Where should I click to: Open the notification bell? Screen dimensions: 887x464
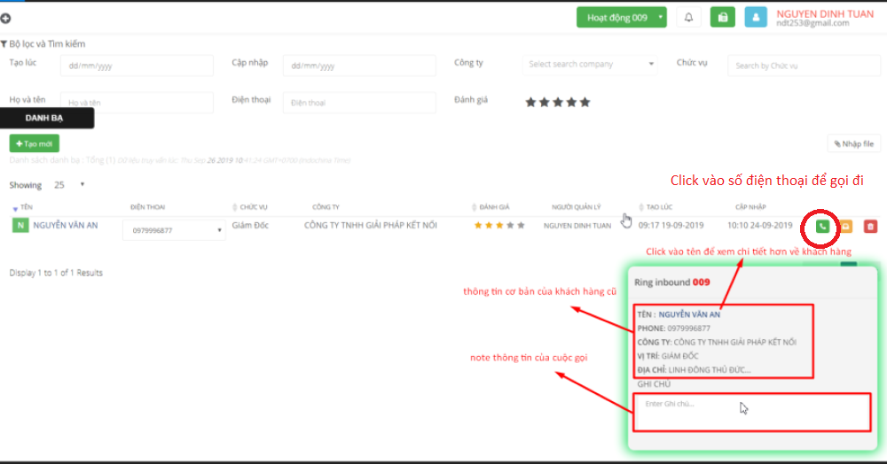[688, 18]
